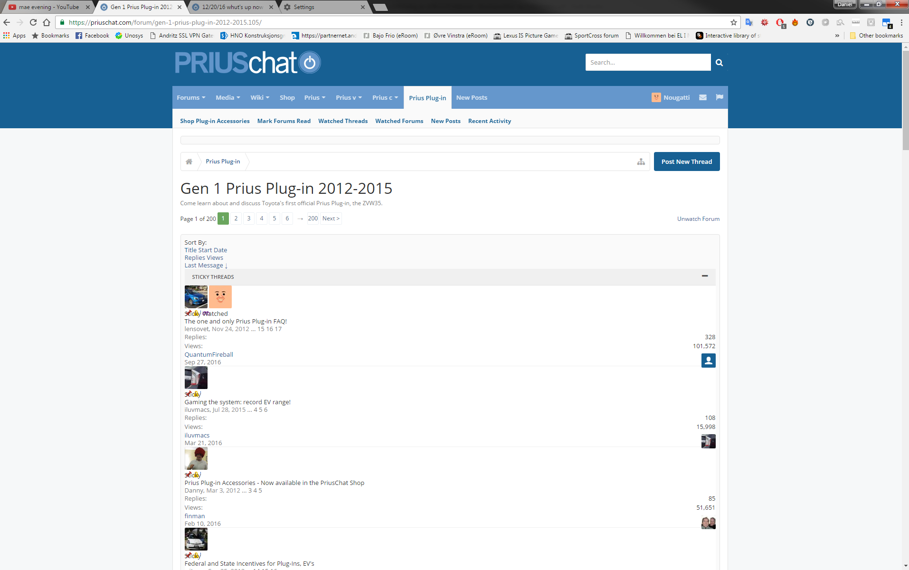
Task: Open the Prius Plug-in FAQ thread
Action: [x=236, y=321]
